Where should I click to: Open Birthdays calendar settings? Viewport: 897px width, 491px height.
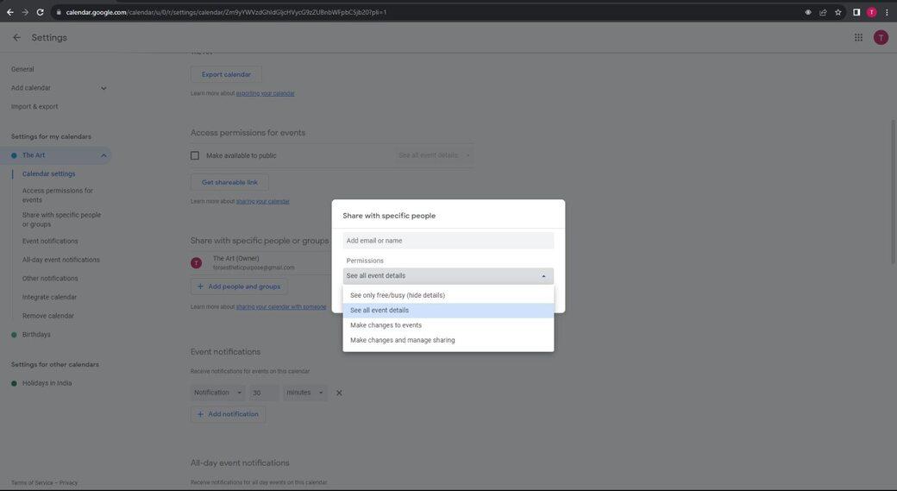pos(36,335)
